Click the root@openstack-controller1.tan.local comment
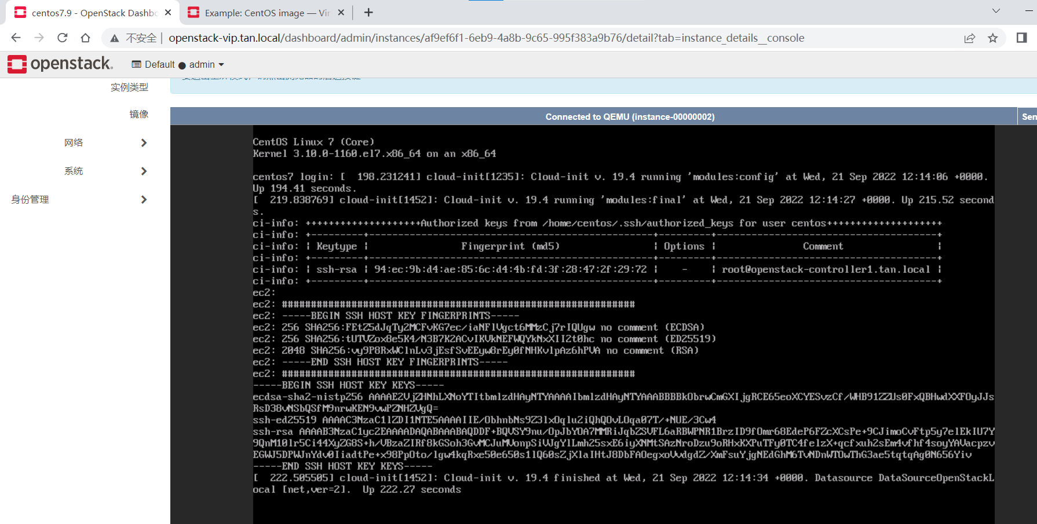 pos(826,269)
